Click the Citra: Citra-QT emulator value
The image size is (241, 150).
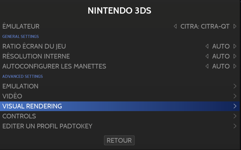point(205,26)
